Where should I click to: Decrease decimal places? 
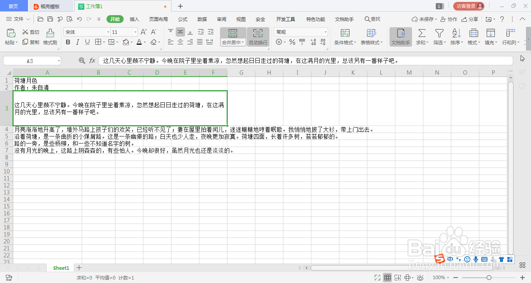[x=323, y=42]
